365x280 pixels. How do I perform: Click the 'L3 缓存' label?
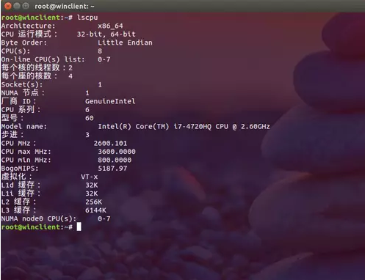click(18, 210)
